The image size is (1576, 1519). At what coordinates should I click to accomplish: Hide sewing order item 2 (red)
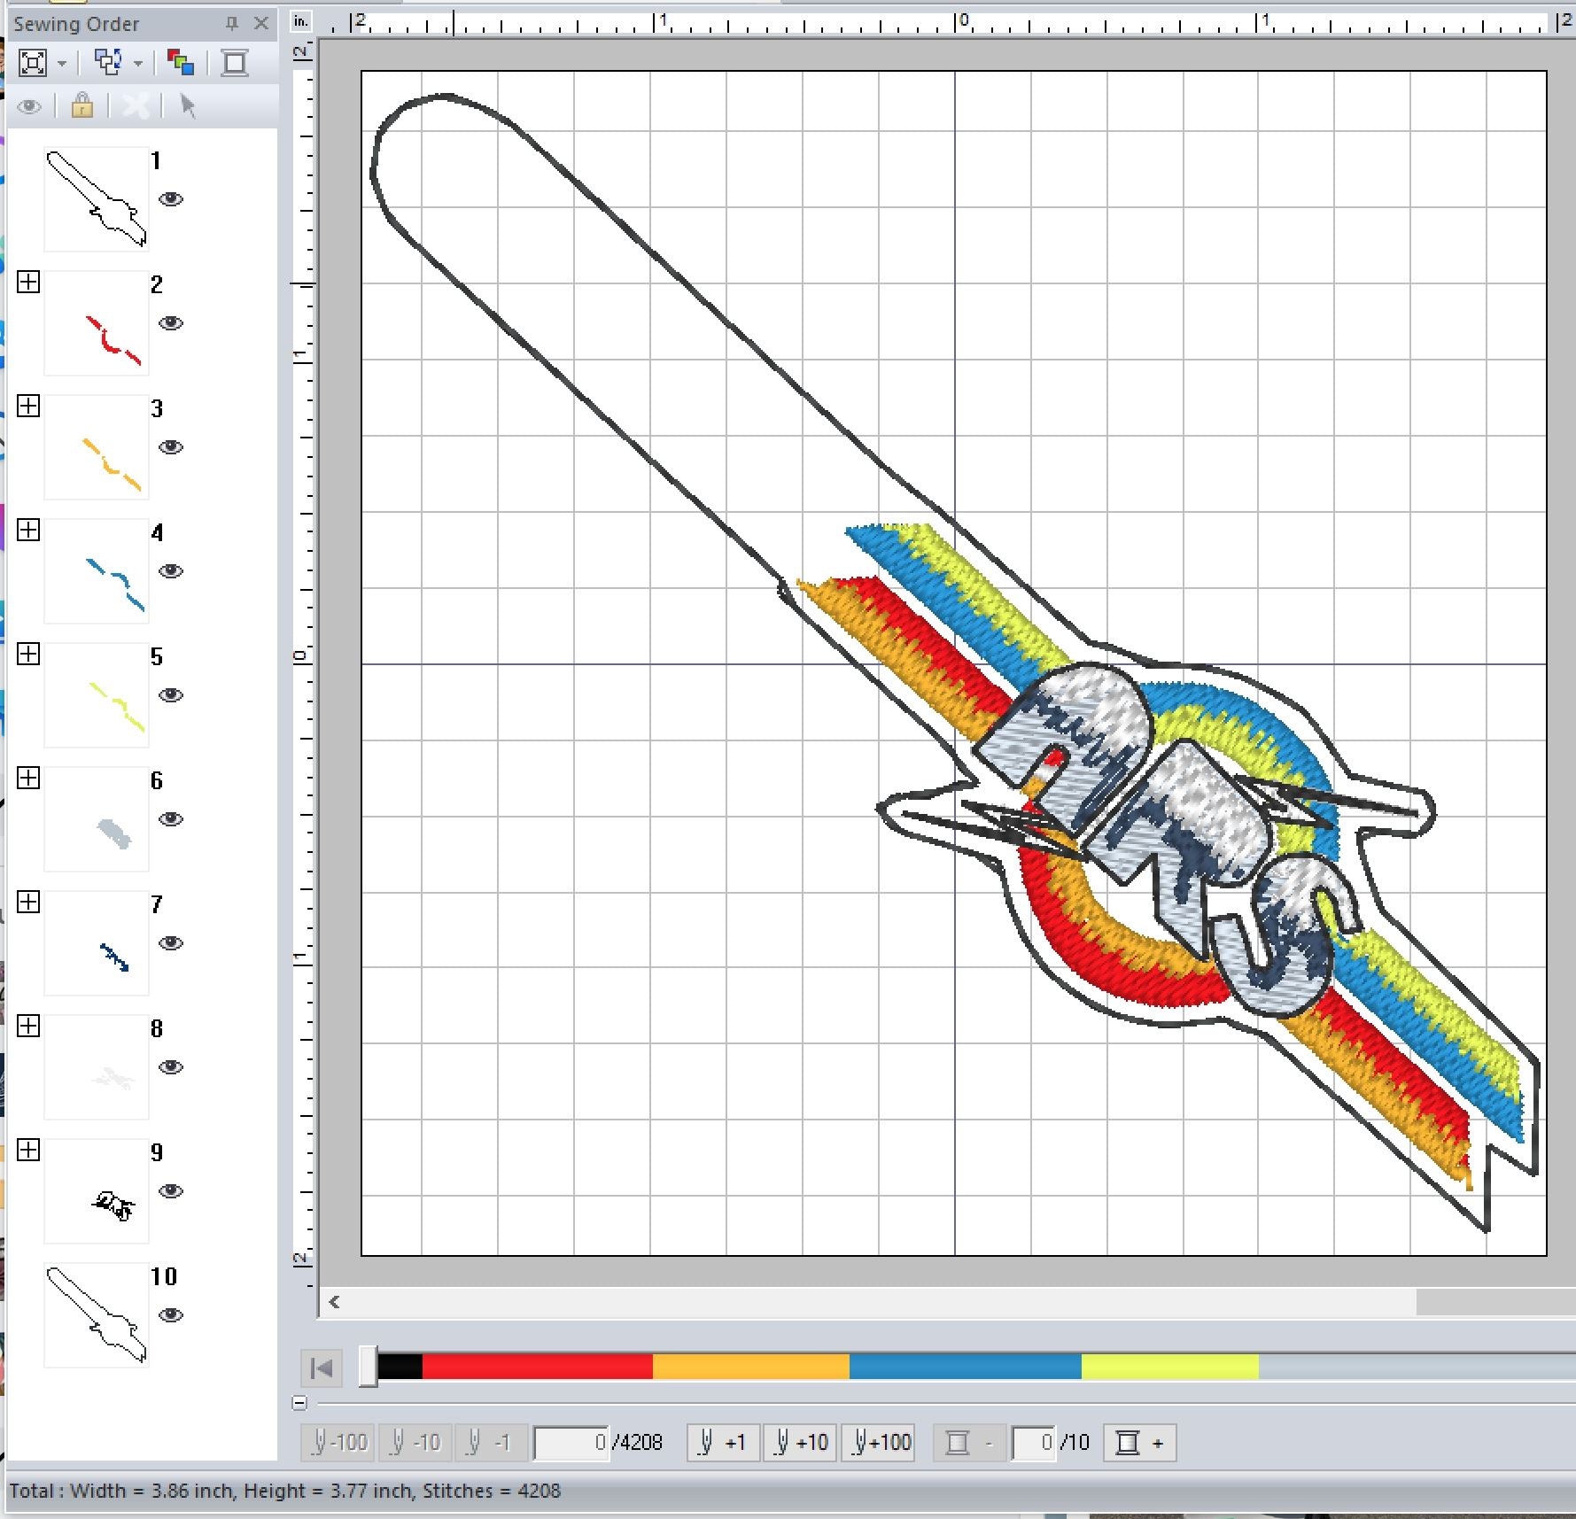click(171, 323)
